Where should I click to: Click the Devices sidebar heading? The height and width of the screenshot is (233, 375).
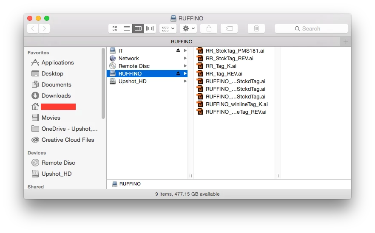coord(37,153)
